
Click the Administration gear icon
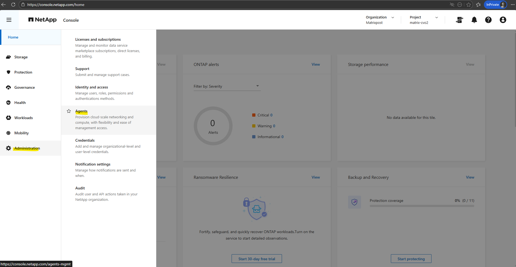pyautogui.click(x=9, y=148)
